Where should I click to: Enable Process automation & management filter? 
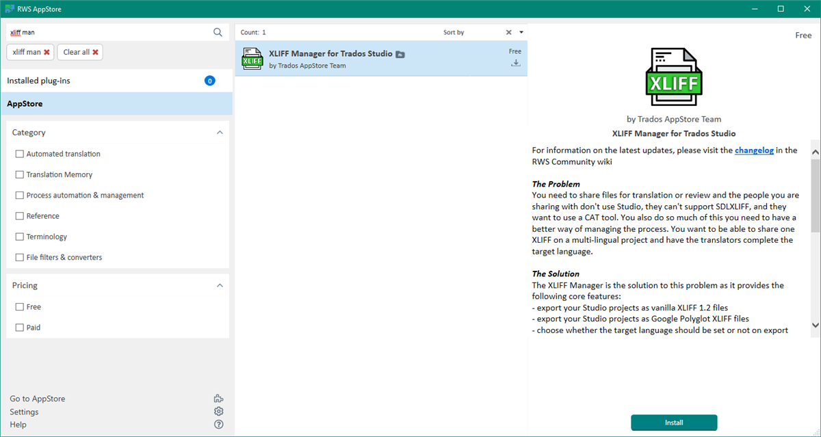[20, 195]
